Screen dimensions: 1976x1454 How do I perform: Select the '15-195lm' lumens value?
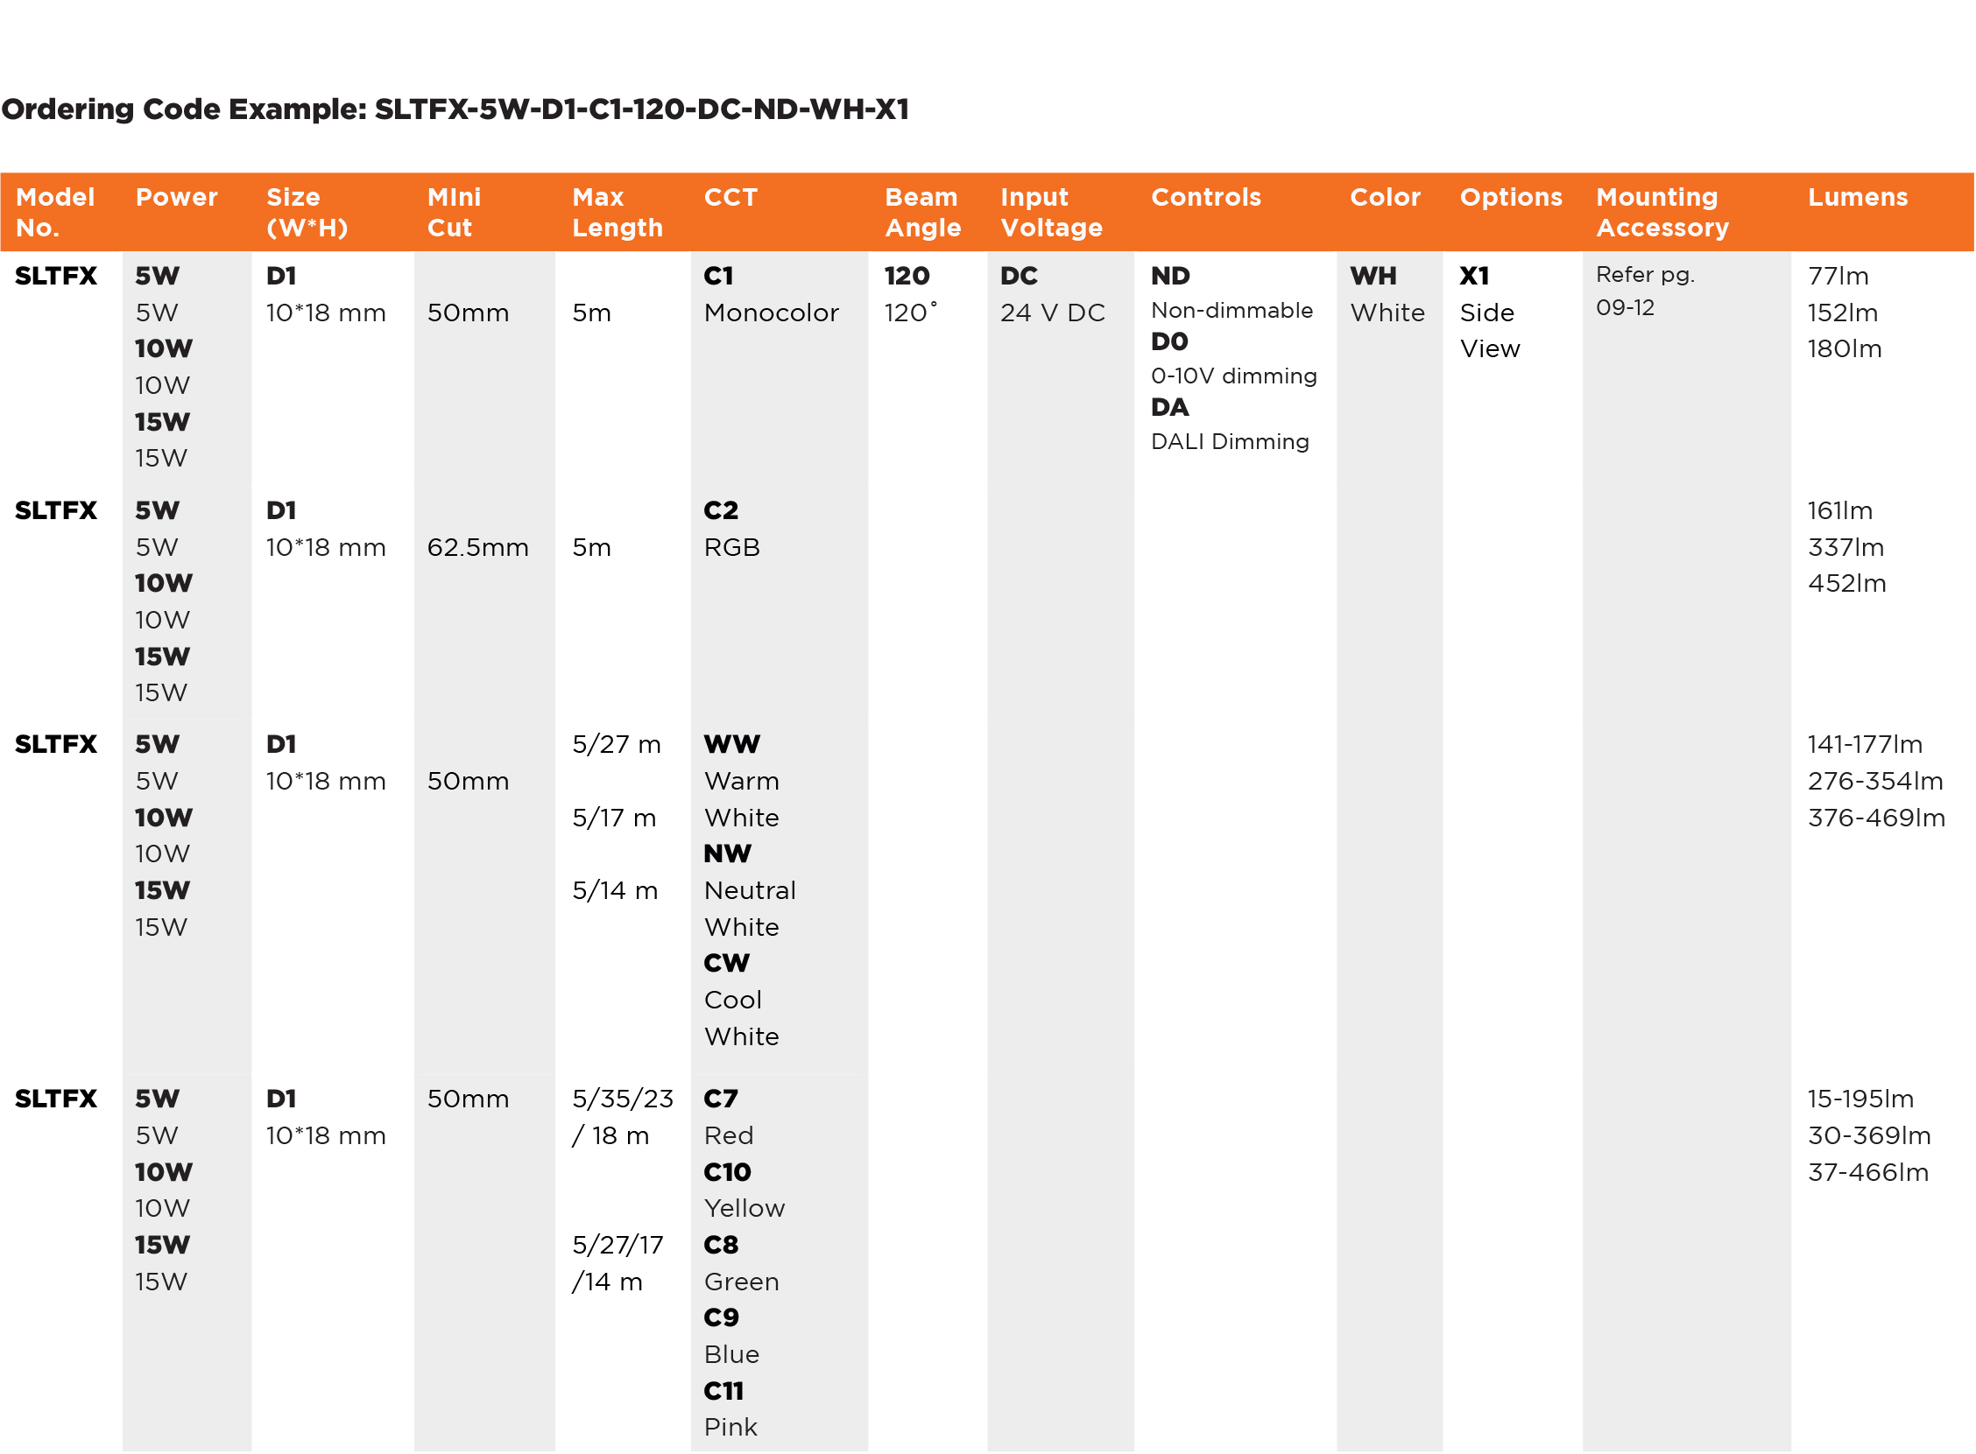pos(1860,1100)
